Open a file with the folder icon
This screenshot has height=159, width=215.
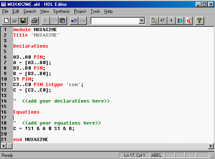pos(15,21)
